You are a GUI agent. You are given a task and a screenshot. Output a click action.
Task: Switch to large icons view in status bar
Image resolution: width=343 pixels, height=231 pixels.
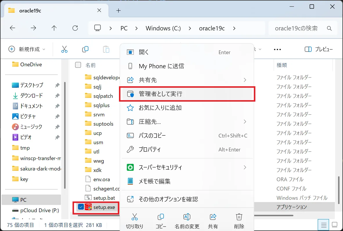[x=335, y=225]
